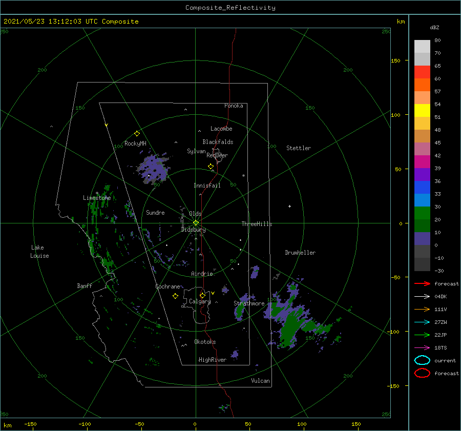Click the Lacombe label

click(x=221, y=129)
